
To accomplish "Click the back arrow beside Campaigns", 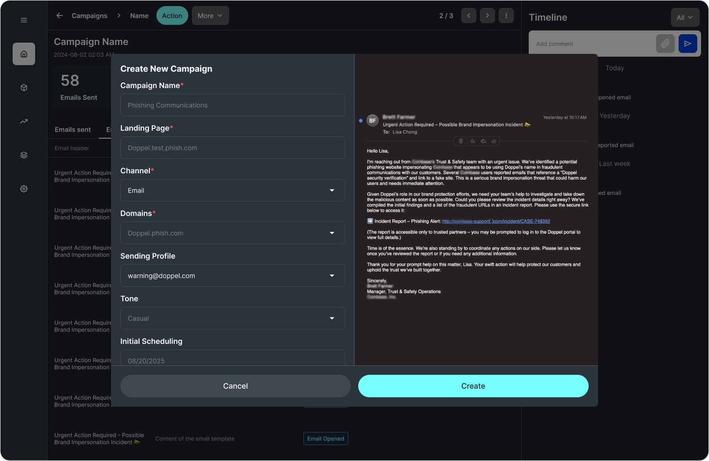I will [59, 15].
